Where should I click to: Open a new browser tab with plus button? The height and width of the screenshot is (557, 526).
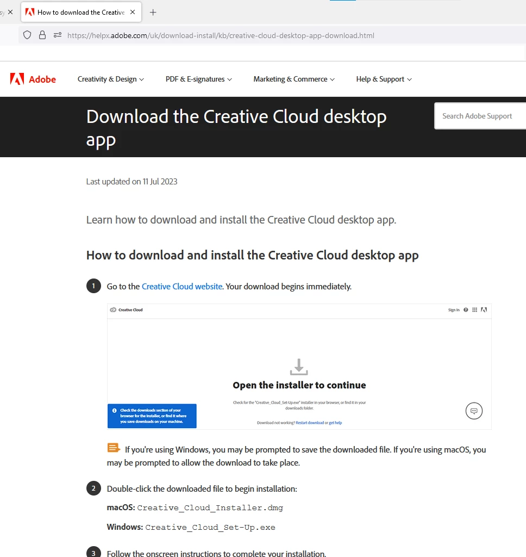[153, 13]
